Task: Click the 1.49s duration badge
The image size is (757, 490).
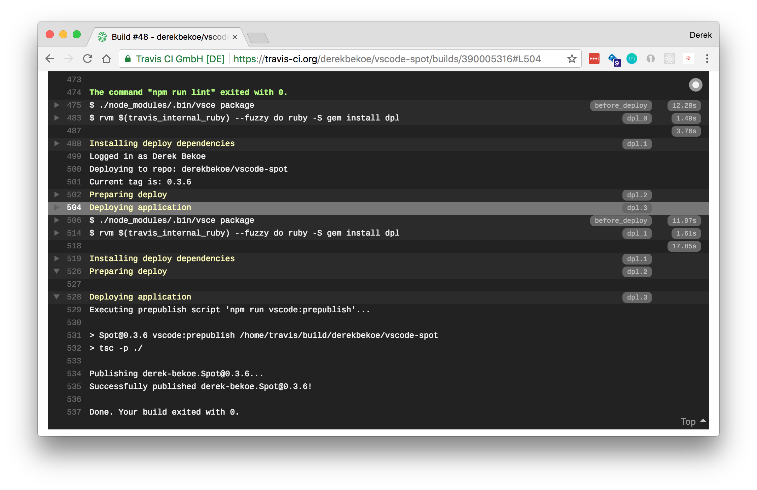Action: coord(686,118)
